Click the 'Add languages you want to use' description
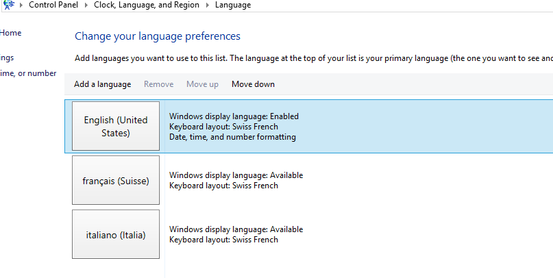Viewport: 553px width, 278px height. point(314,58)
